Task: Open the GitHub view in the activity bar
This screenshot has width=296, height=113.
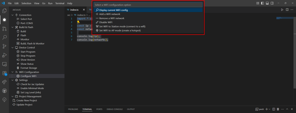Action: tap(4, 91)
